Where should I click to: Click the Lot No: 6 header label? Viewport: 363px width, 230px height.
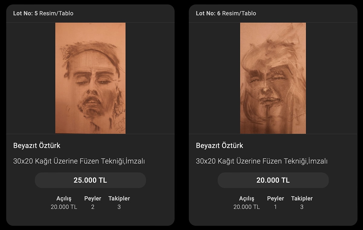[x=208, y=13]
